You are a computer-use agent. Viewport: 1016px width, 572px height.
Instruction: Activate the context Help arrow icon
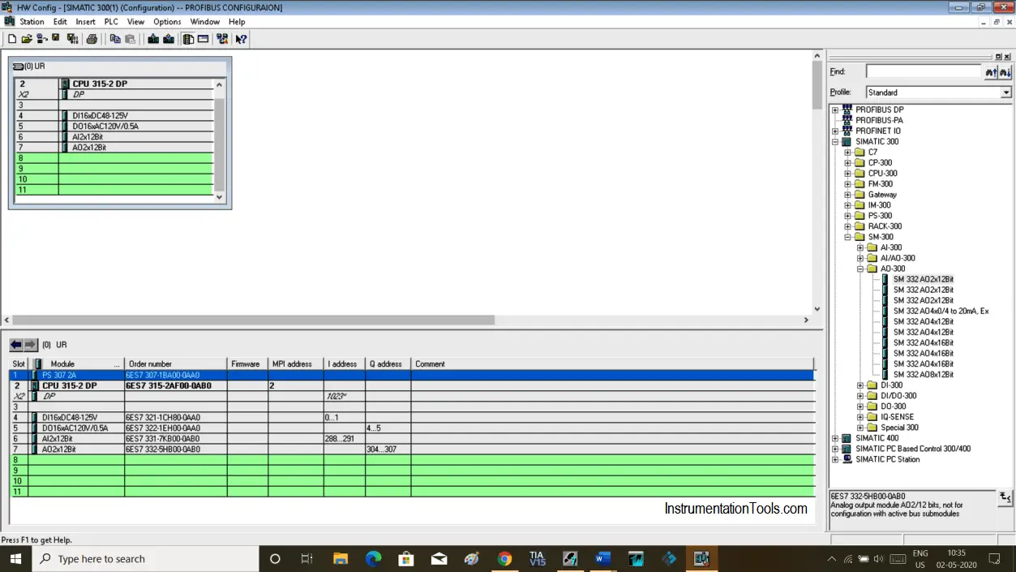coord(241,39)
